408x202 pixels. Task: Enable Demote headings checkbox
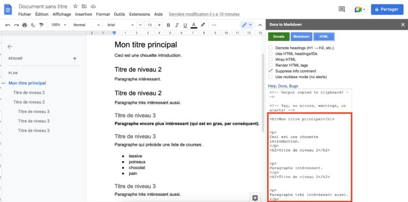(270, 48)
